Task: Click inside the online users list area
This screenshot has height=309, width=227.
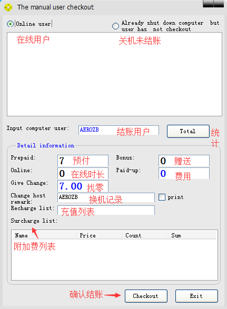Action: coord(115,74)
